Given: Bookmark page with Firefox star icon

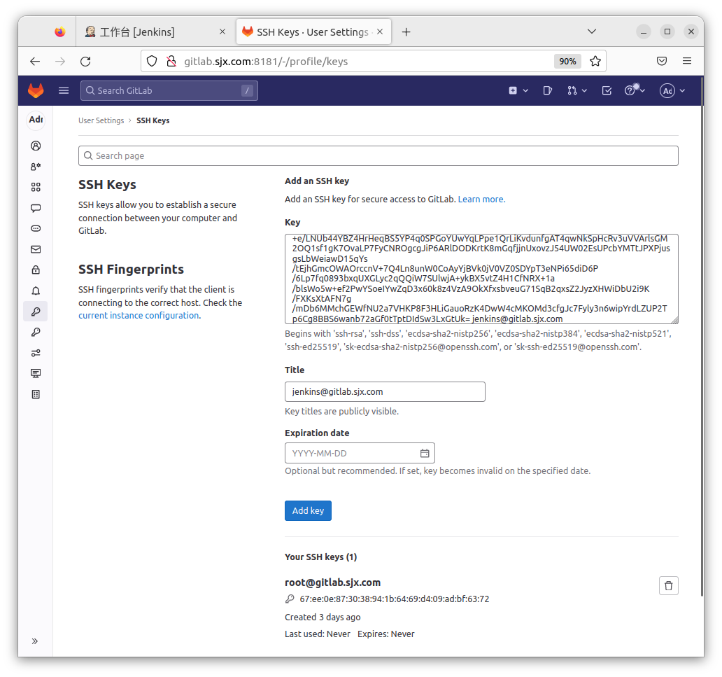Looking at the screenshot, I should [x=595, y=61].
